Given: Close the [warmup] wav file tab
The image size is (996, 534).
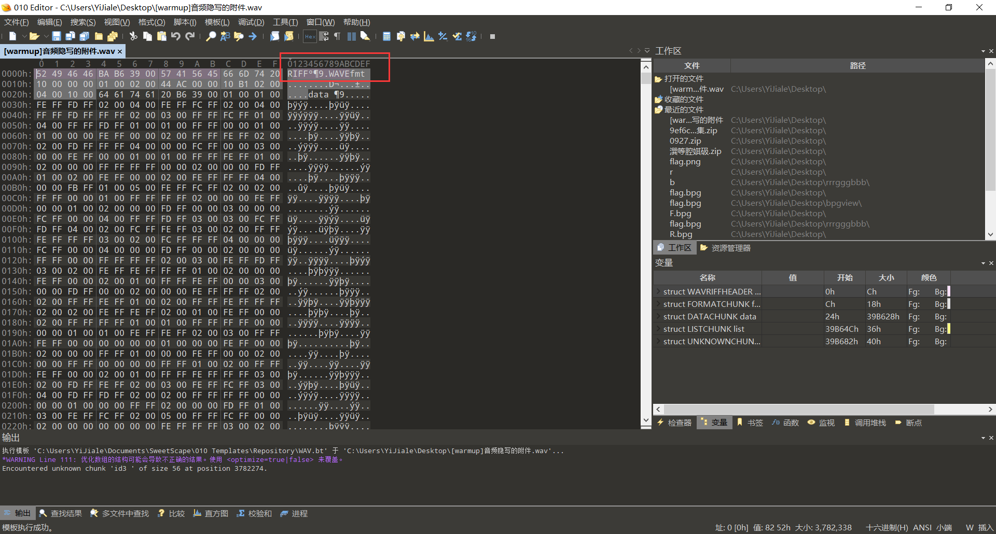Looking at the screenshot, I should click(120, 51).
